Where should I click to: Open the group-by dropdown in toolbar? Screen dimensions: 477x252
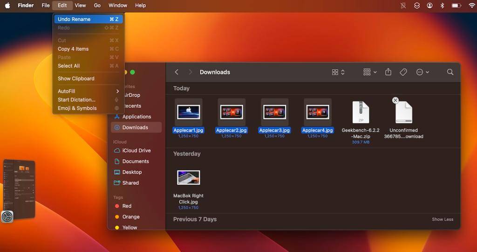point(370,72)
